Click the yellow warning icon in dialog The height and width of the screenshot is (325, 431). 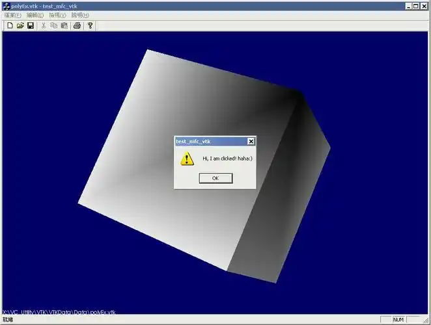[x=187, y=158]
